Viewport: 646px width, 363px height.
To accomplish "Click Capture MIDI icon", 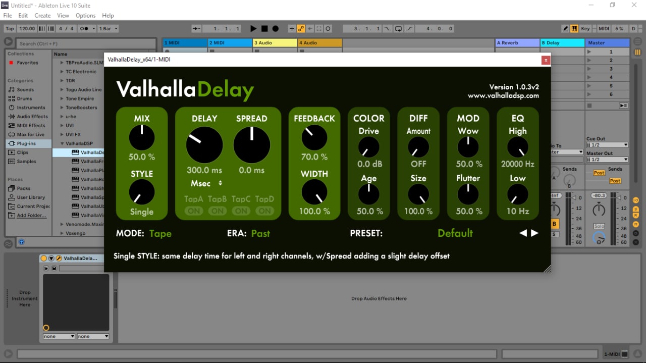I will tap(319, 29).
